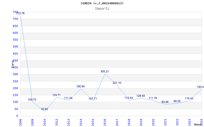Screen dimensions: 204x127
Task: Select the 221.10 data label for 2017
Action: point(117,83)
